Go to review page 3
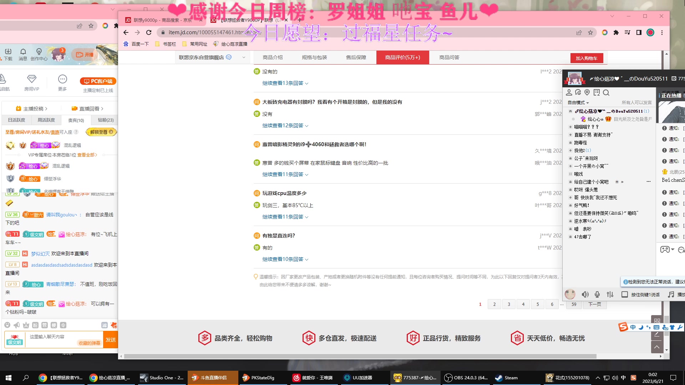Viewport: 685px width, 385px height. (509, 304)
